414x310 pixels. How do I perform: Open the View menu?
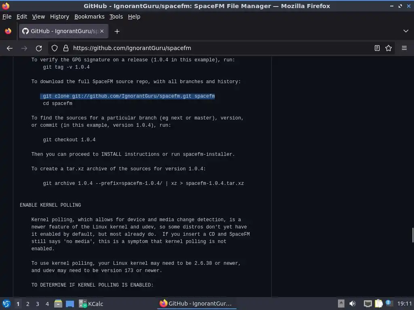(38, 17)
